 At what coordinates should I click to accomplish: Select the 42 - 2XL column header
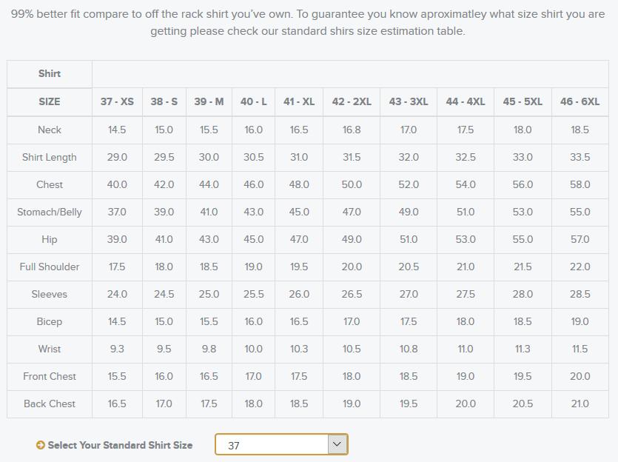[352, 101]
